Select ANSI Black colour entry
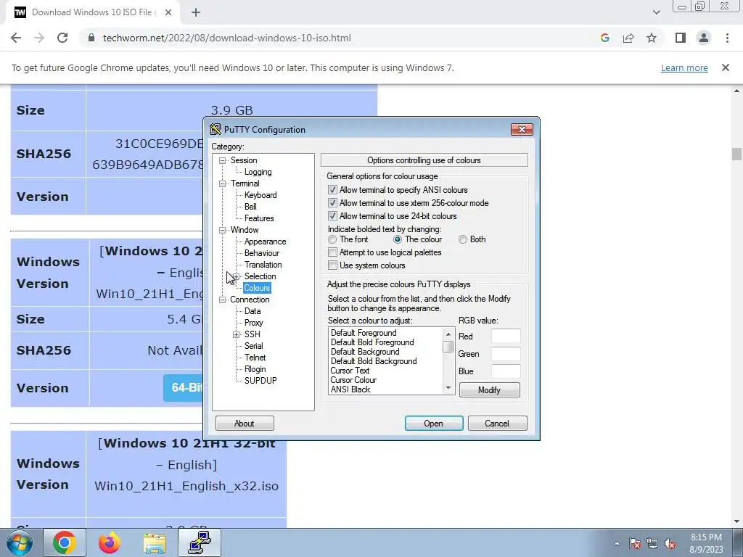743x557 pixels. coord(350,389)
